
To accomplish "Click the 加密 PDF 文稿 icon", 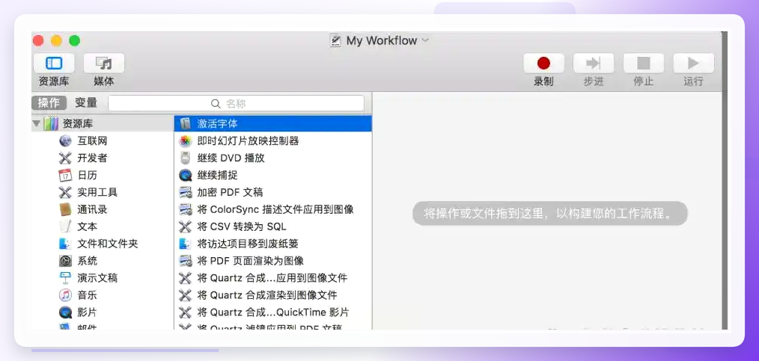I will pyautogui.click(x=186, y=192).
